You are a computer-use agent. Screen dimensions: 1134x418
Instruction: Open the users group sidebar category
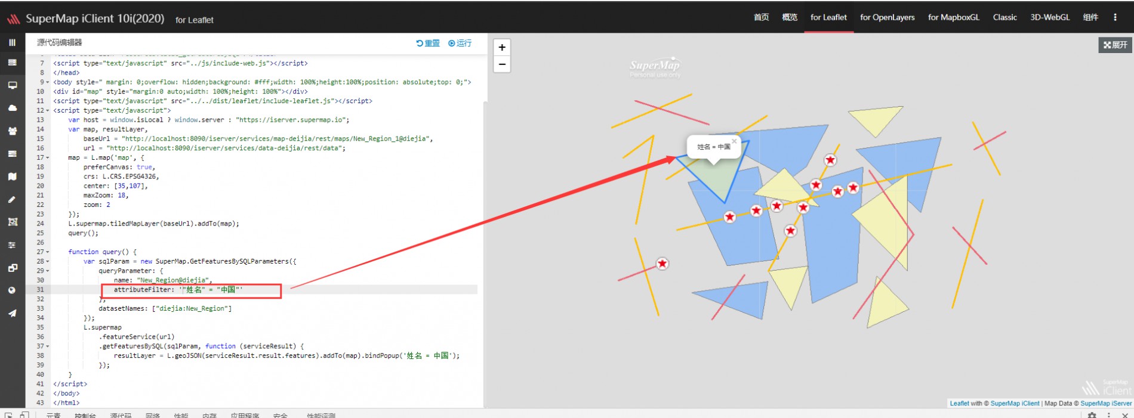pos(12,131)
